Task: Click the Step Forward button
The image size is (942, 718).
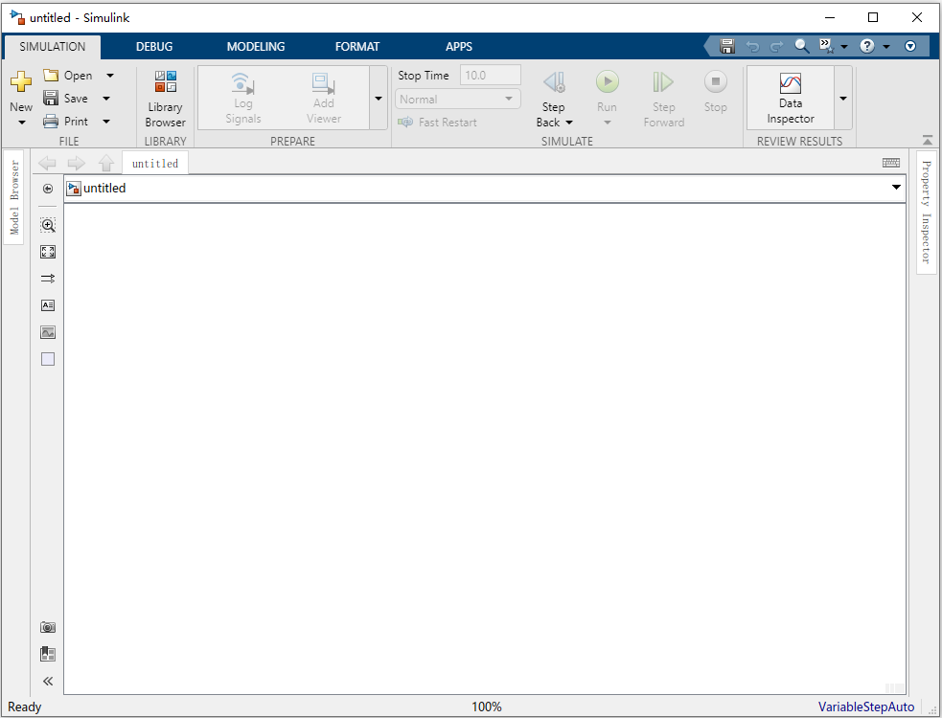Action: coord(664,99)
